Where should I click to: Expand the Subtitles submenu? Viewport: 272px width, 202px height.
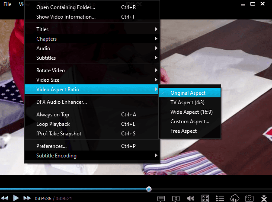(x=92, y=58)
